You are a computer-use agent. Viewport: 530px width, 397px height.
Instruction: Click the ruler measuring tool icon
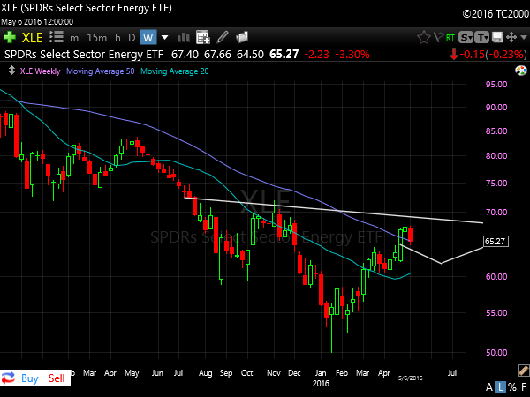click(x=523, y=371)
